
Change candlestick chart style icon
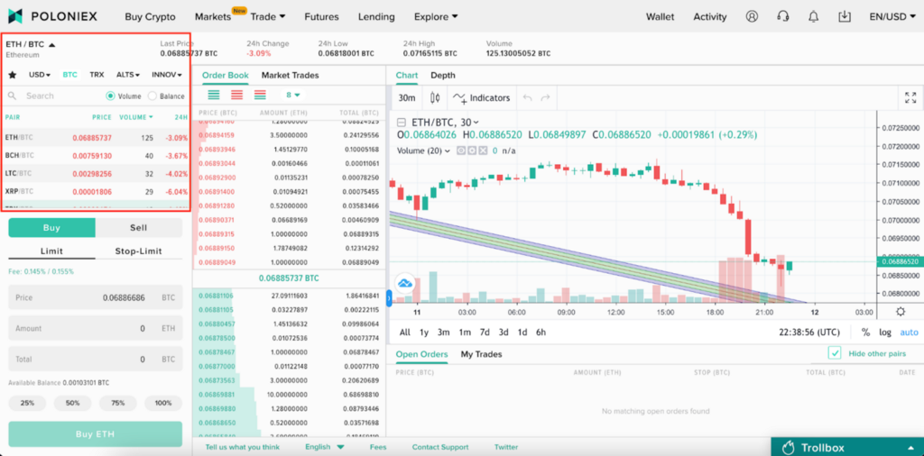pyautogui.click(x=435, y=97)
